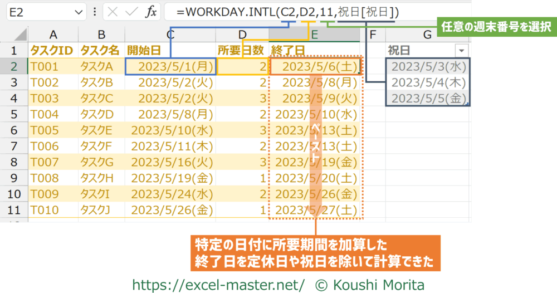Viewport: 557px width, 293px height.
Task: Click the 所要日数 header cell
Action: coord(242,51)
